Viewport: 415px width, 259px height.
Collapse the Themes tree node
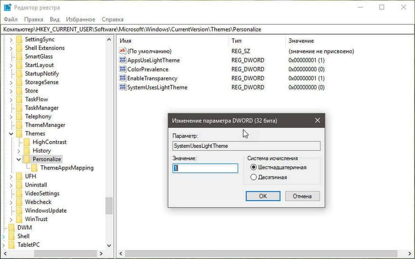11,133
